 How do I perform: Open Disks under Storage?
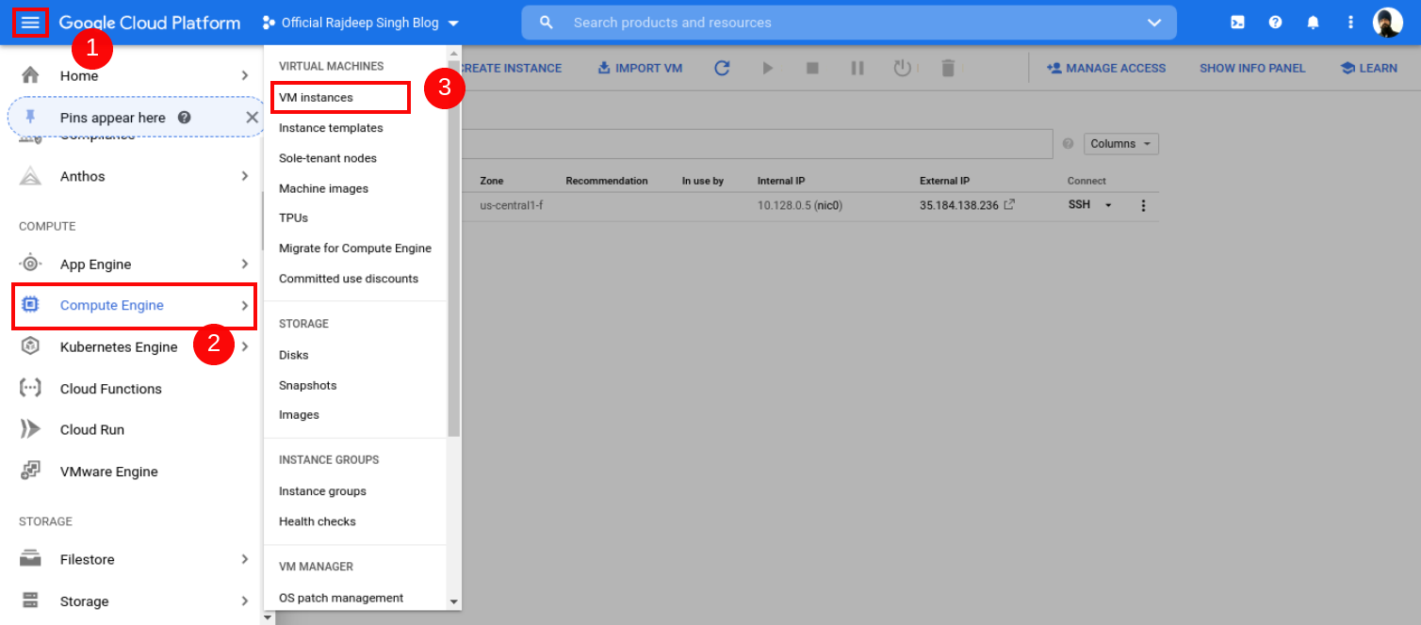click(x=291, y=354)
